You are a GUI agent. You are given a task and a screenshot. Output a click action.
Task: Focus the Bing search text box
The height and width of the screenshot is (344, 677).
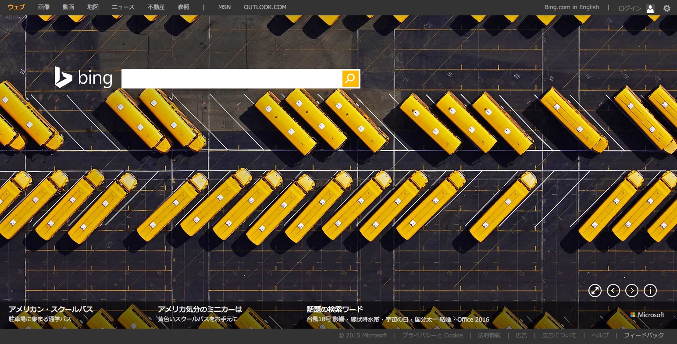point(232,79)
